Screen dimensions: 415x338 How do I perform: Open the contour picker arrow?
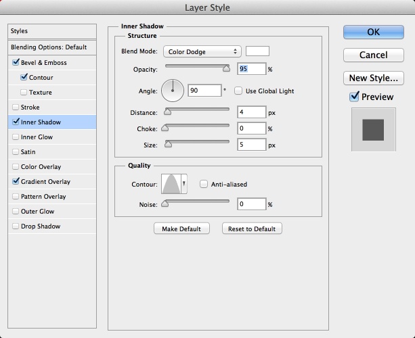coord(184,184)
